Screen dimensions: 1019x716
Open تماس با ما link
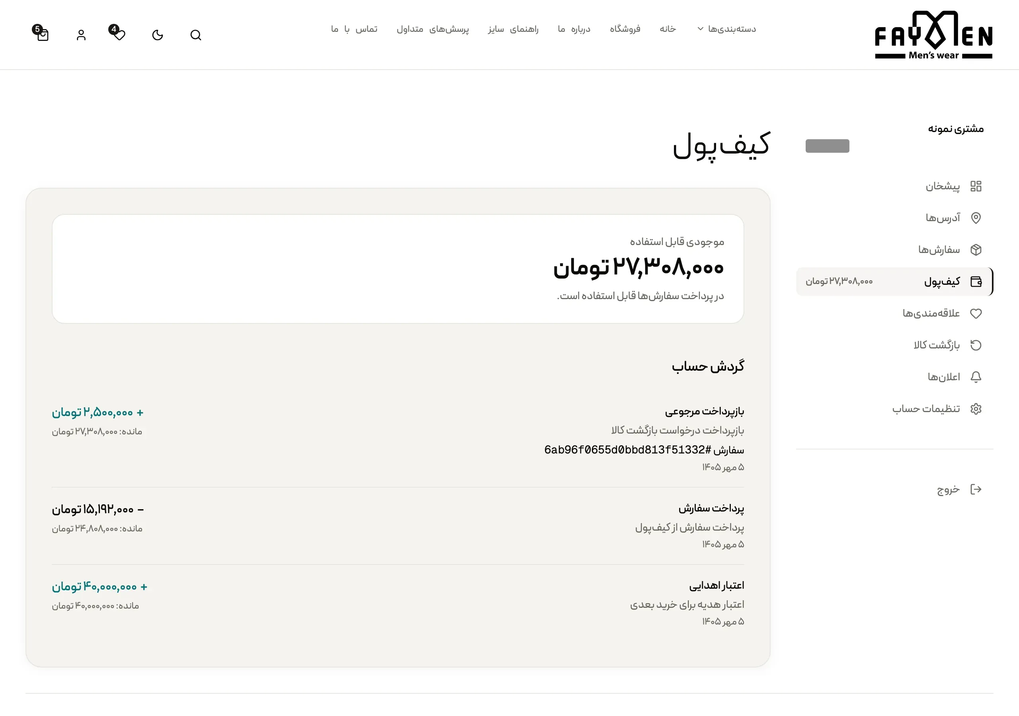click(354, 29)
